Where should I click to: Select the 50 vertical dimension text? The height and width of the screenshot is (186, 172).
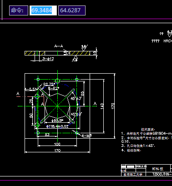(x=31, y=116)
